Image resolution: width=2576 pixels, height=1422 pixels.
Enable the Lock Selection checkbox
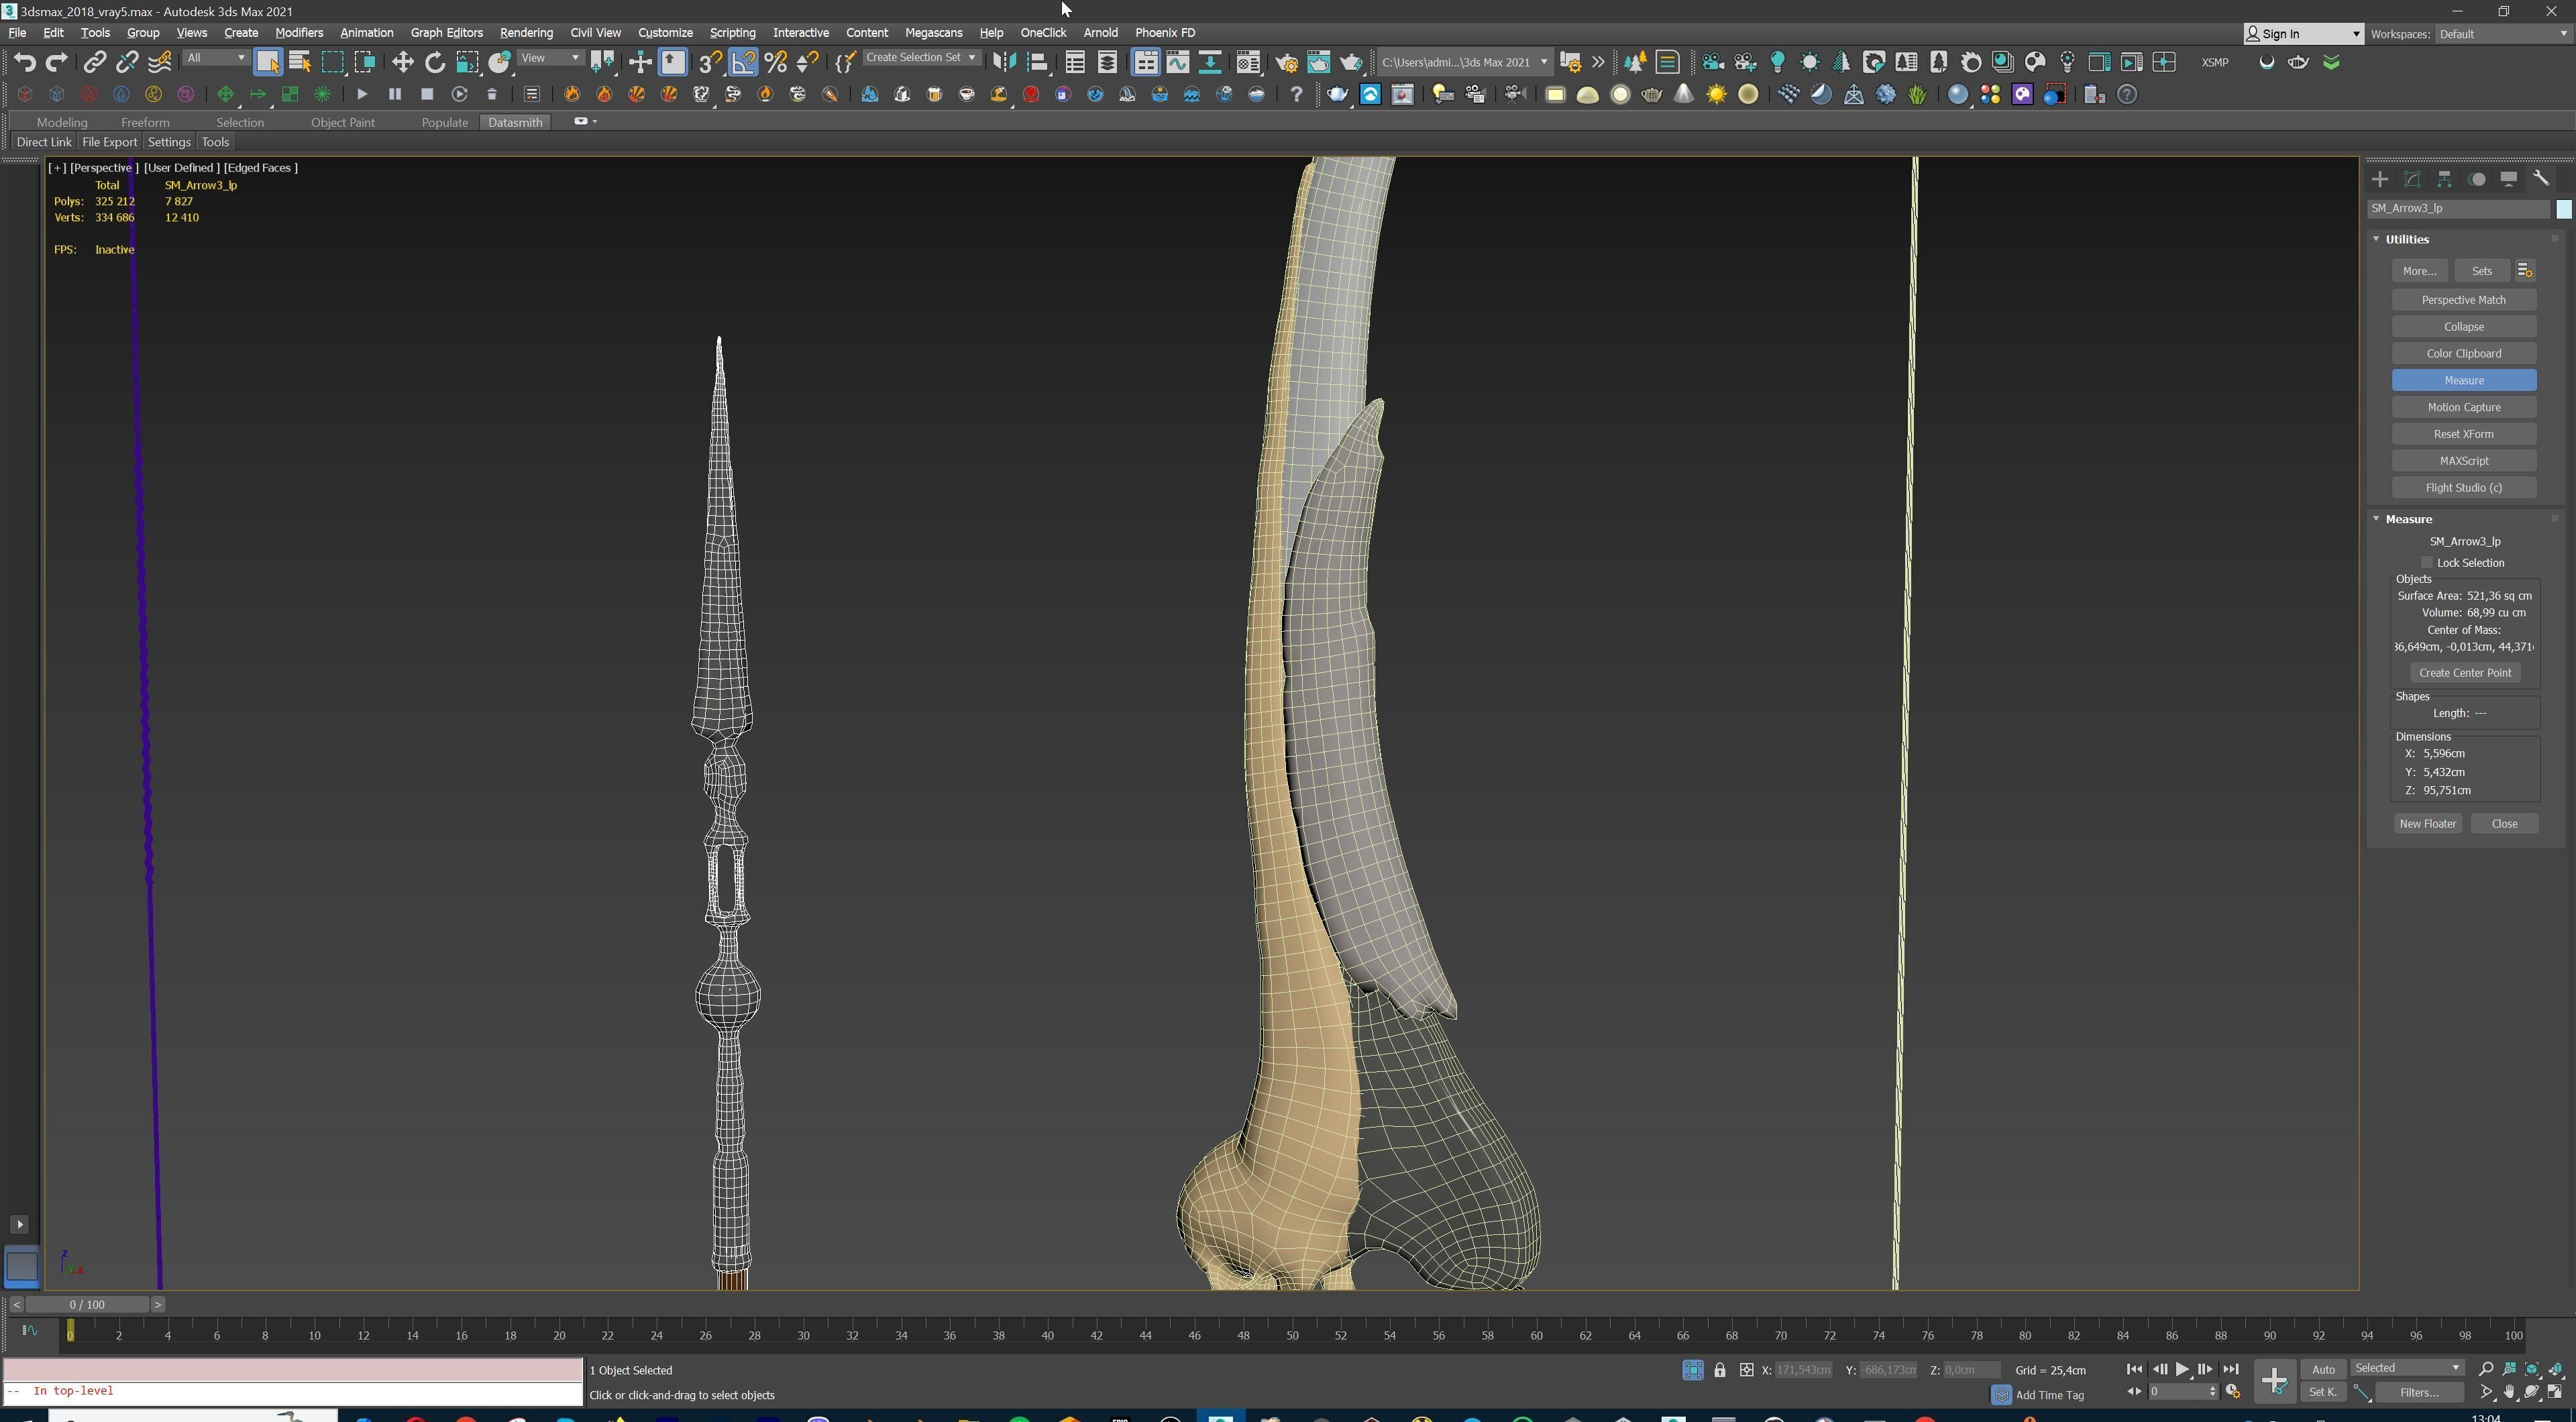click(x=2427, y=563)
